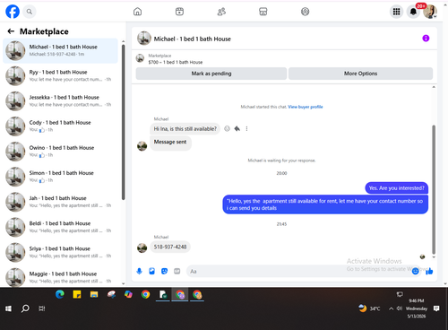This screenshot has height=330, width=448.
Task: Choose a sticker icon
Action: click(164, 272)
